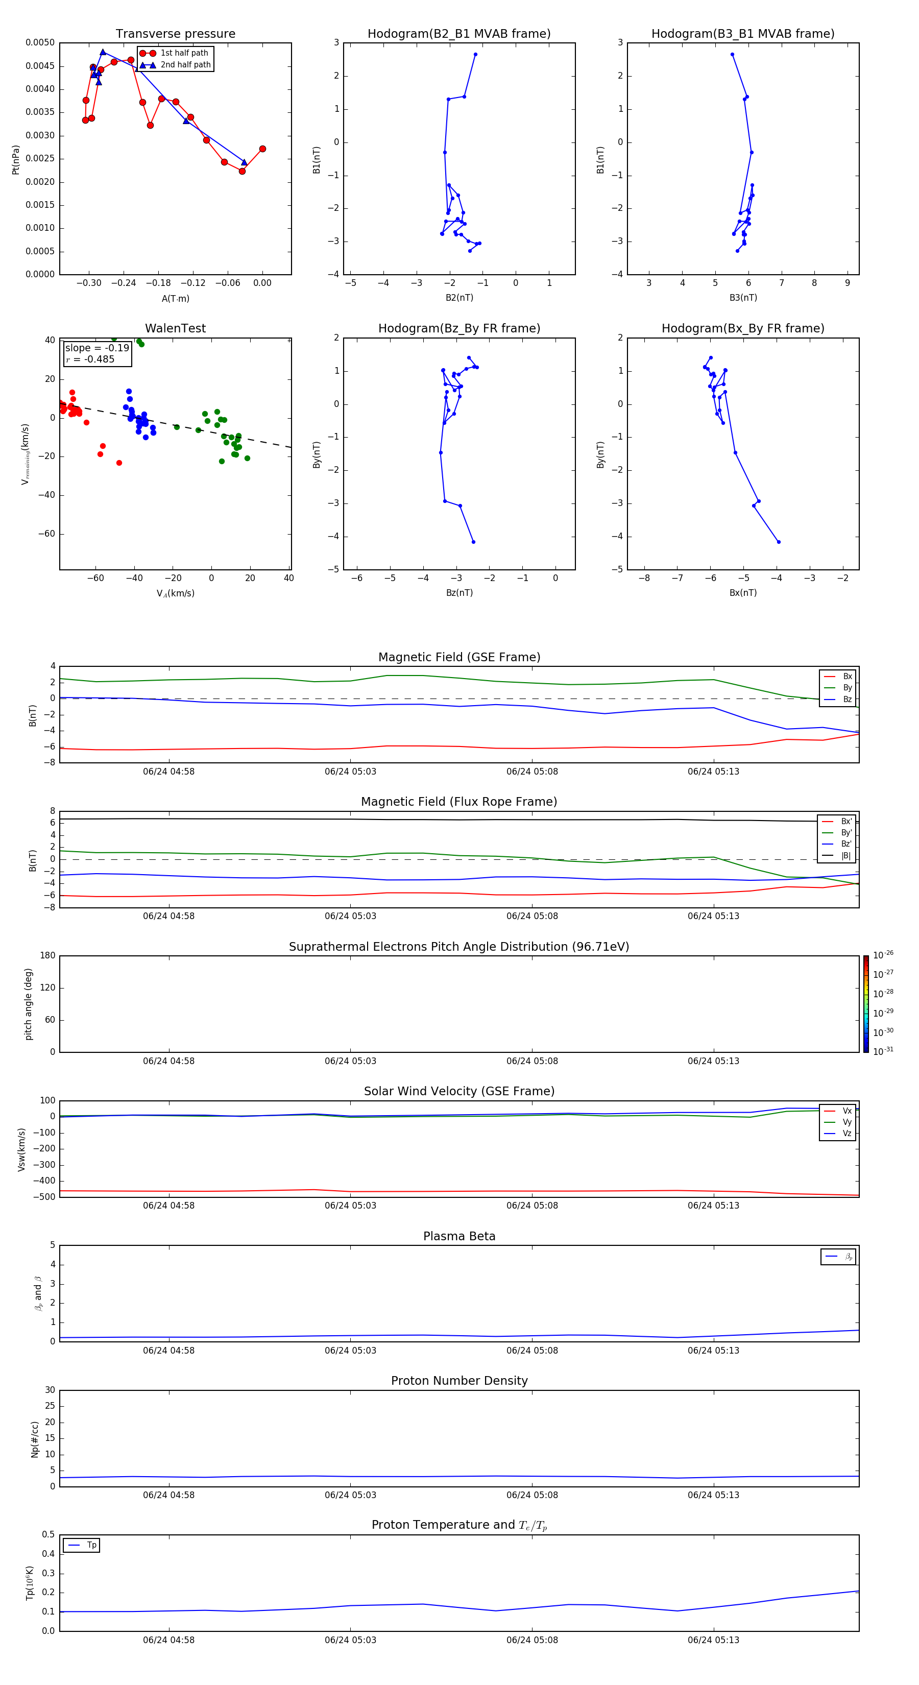
Task: Click the 'Plasma Beta' plot title
Action: (459, 1236)
